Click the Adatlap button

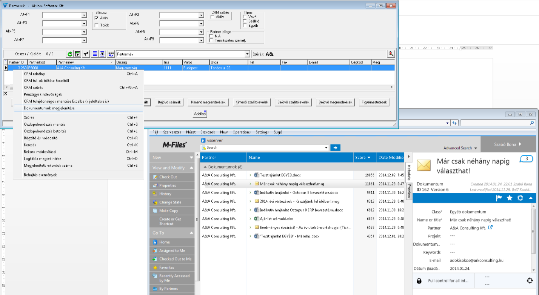click(x=200, y=114)
